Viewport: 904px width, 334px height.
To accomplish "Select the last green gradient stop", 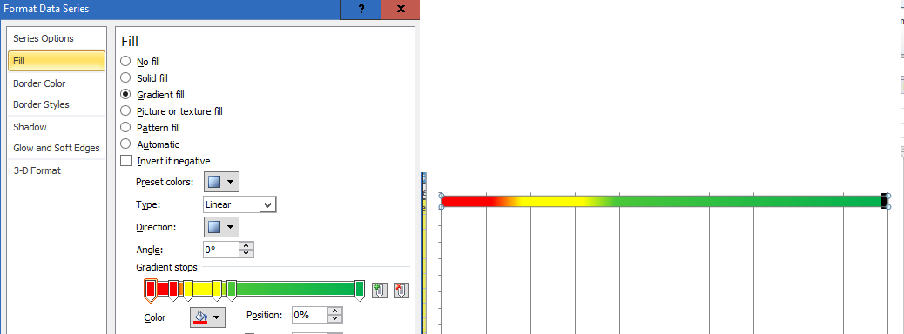I will tap(360, 291).
